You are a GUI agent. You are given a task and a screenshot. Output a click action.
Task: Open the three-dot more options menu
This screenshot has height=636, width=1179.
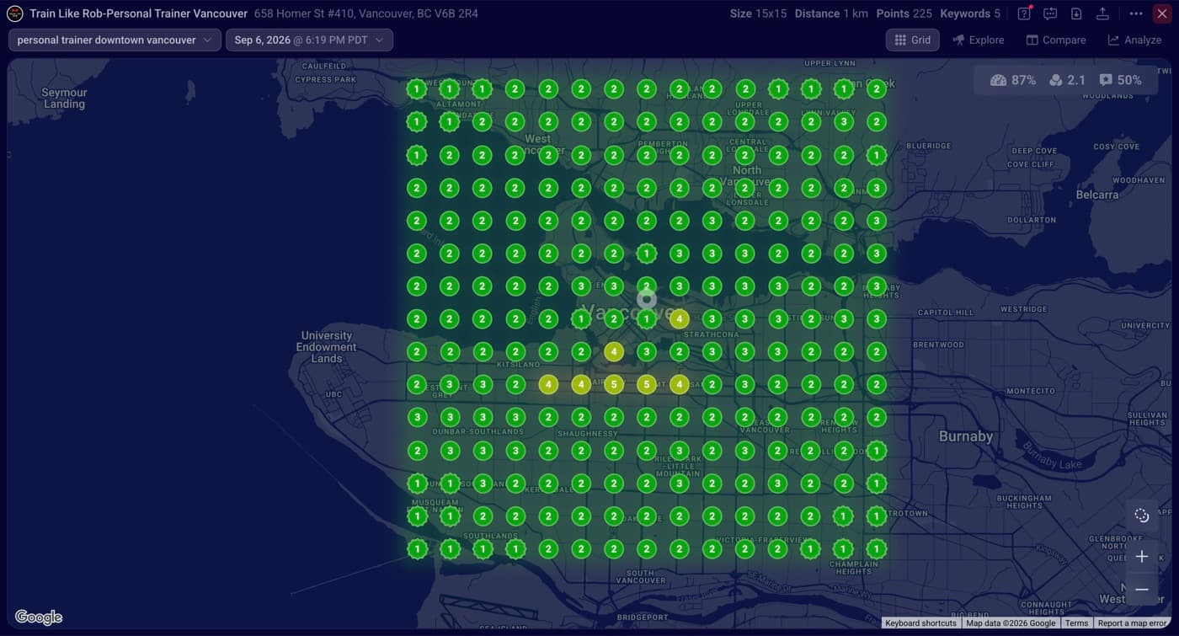[x=1136, y=13]
